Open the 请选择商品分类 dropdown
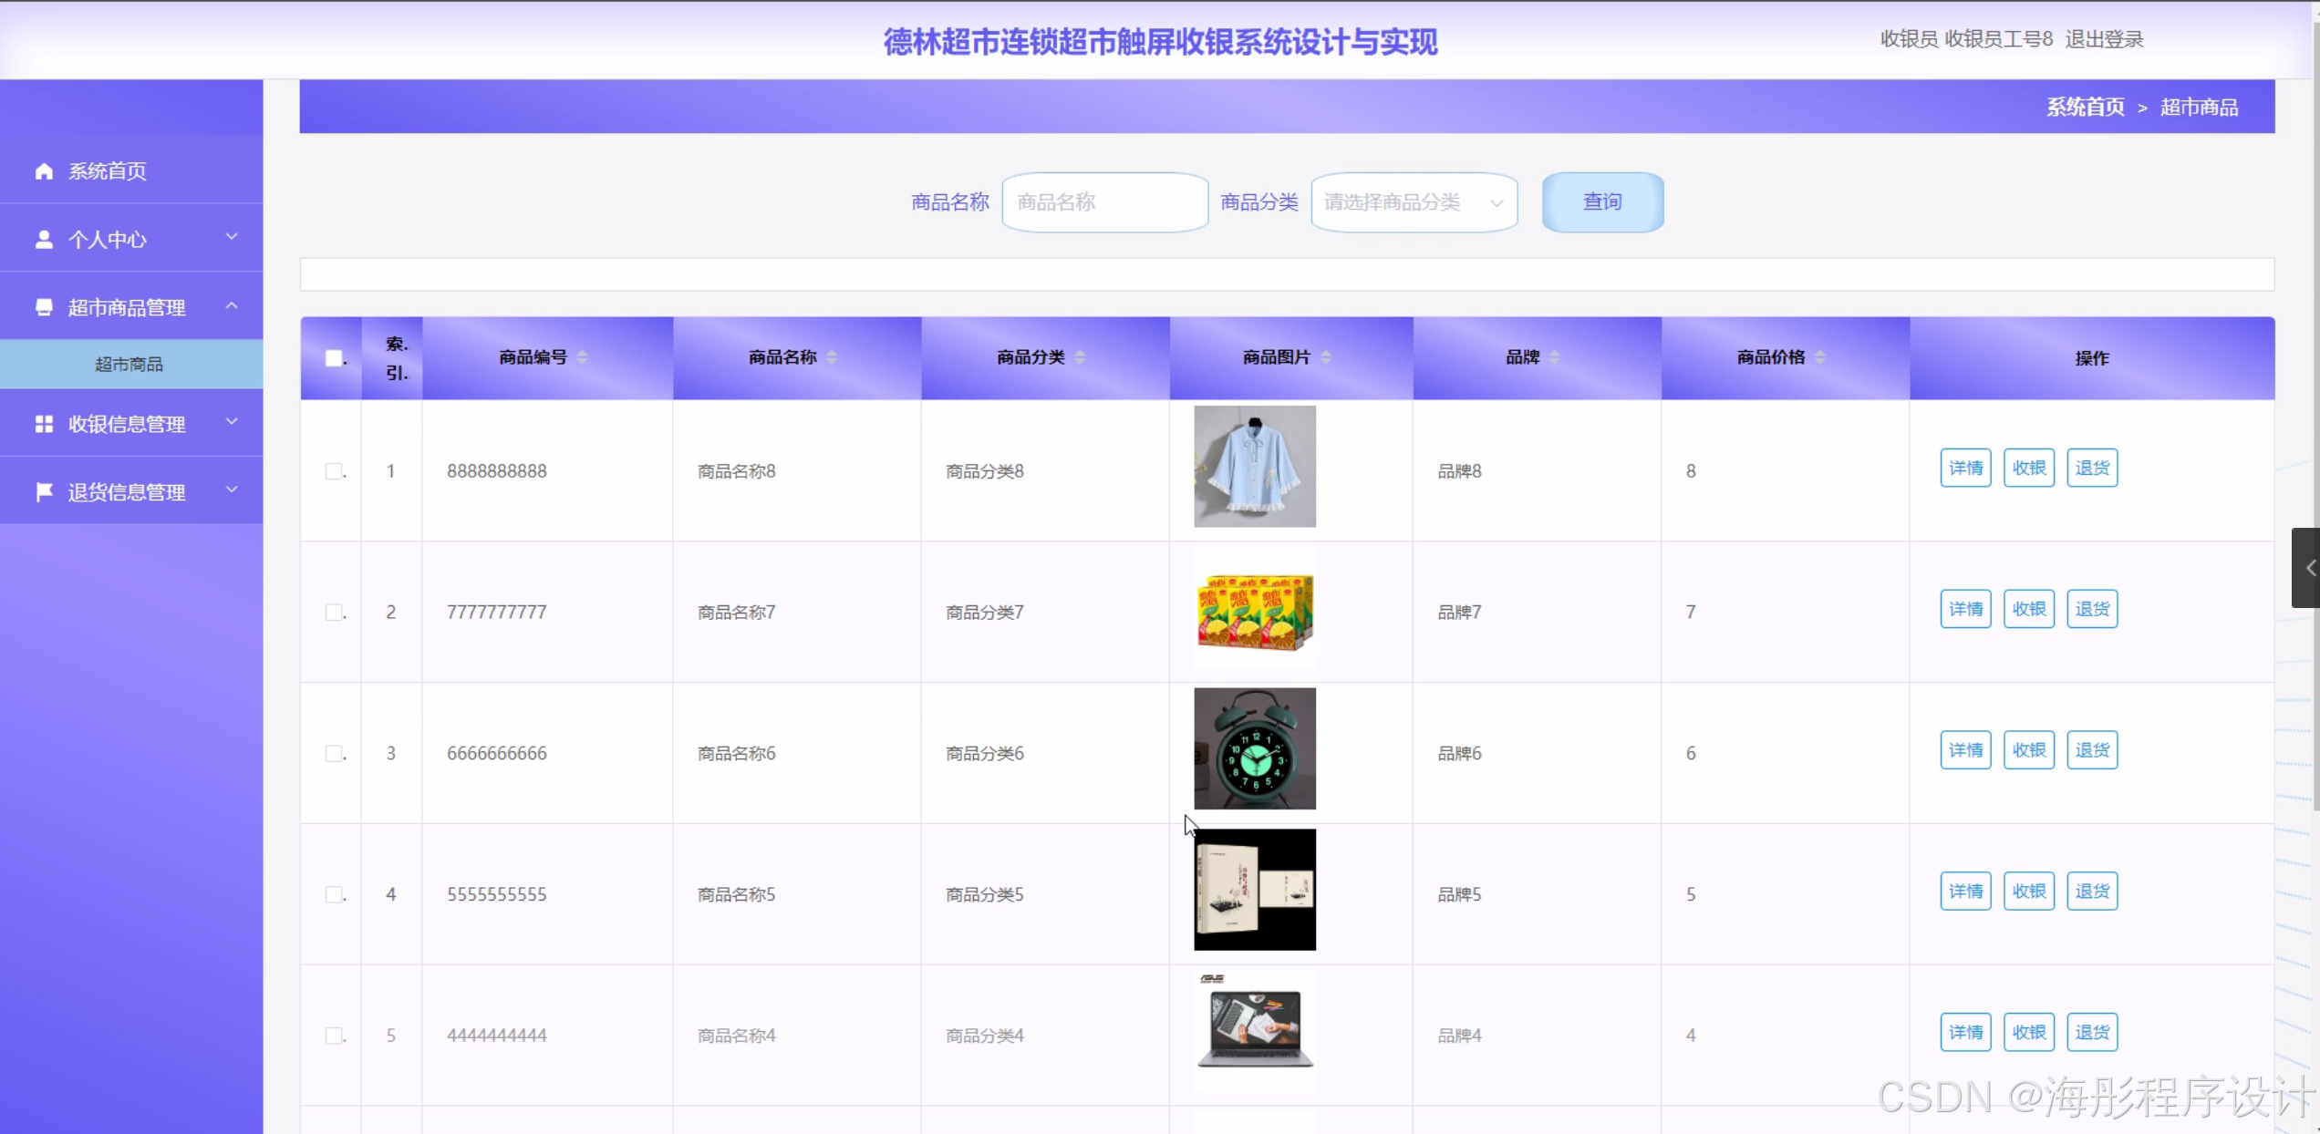Screen dimensions: 2320x1134 click(x=1413, y=202)
